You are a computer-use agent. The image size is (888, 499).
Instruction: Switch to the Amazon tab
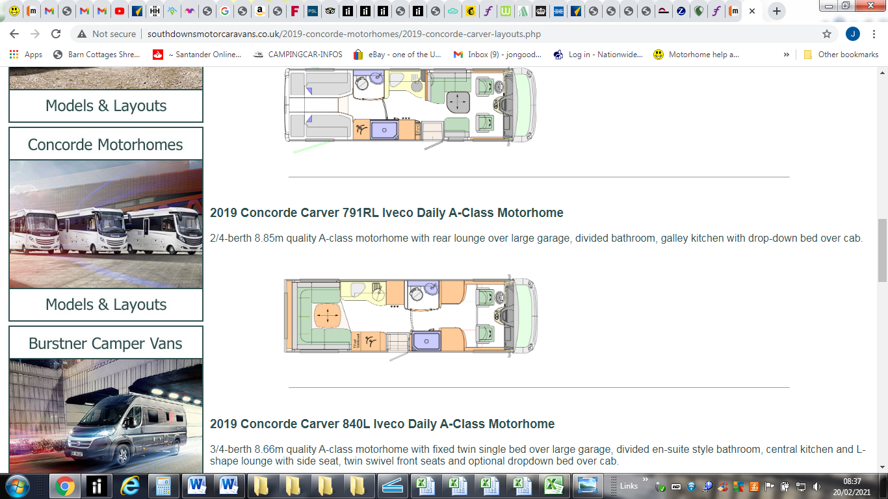point(259,11)
